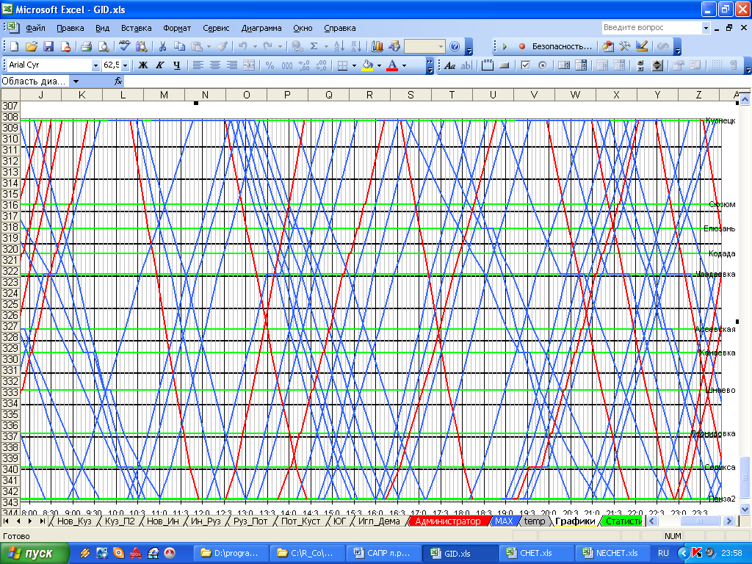Save the workbook

pyautogui.click(x=48, y=46)
